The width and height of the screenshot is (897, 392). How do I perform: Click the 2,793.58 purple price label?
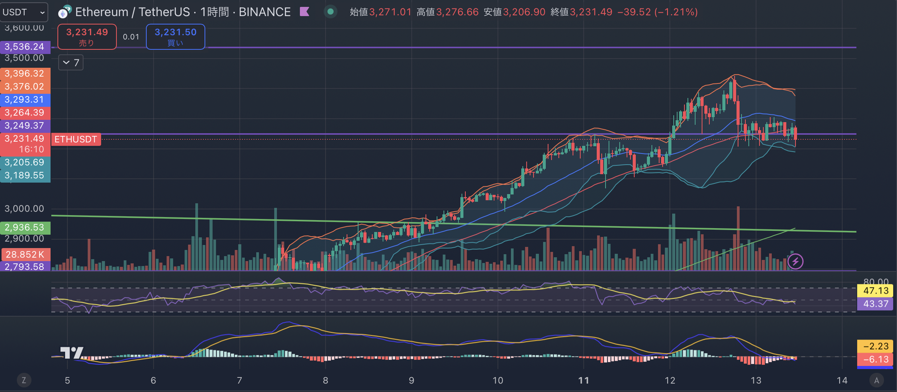pos(25,266)
